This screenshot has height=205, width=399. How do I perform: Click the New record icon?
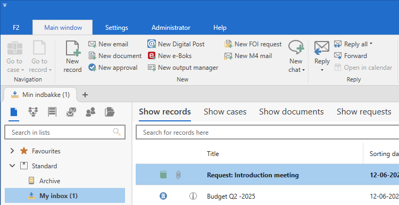(73, 48)
